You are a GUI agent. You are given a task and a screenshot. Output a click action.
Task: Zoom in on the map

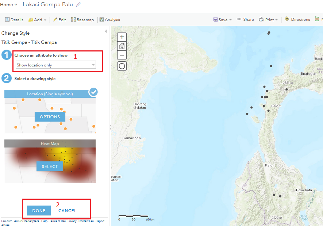(122, 37)
